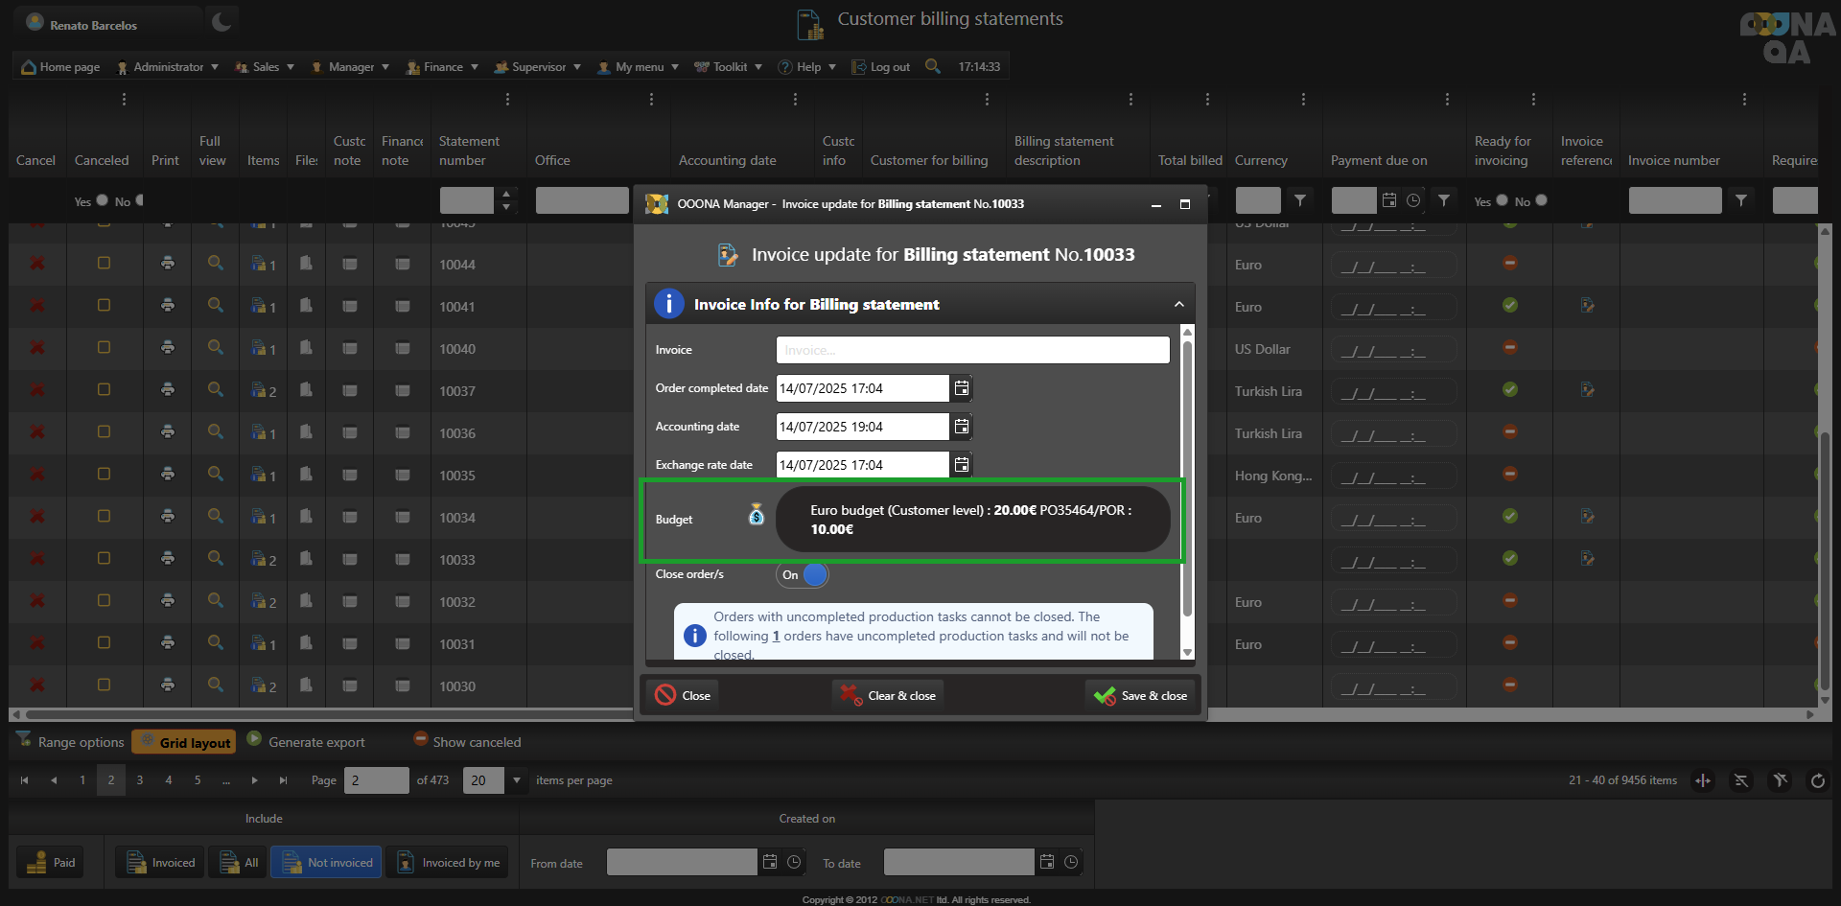This screenshot has height=906, width=1841.
Task: Select Yes radio under Canceled filter
Action: (x=102, y=200)
